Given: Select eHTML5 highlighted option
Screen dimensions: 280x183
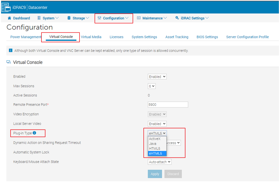Looking at the screenshot, I should pyautogui.click(x=157, y=153).
